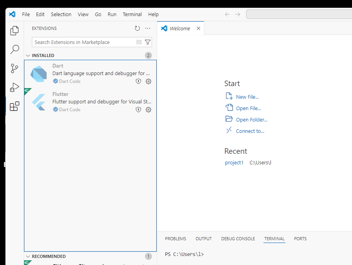352x265 pixels.
Task: Click the Dart extension logo
Action: pyautogui.click(x=39, y=74)
